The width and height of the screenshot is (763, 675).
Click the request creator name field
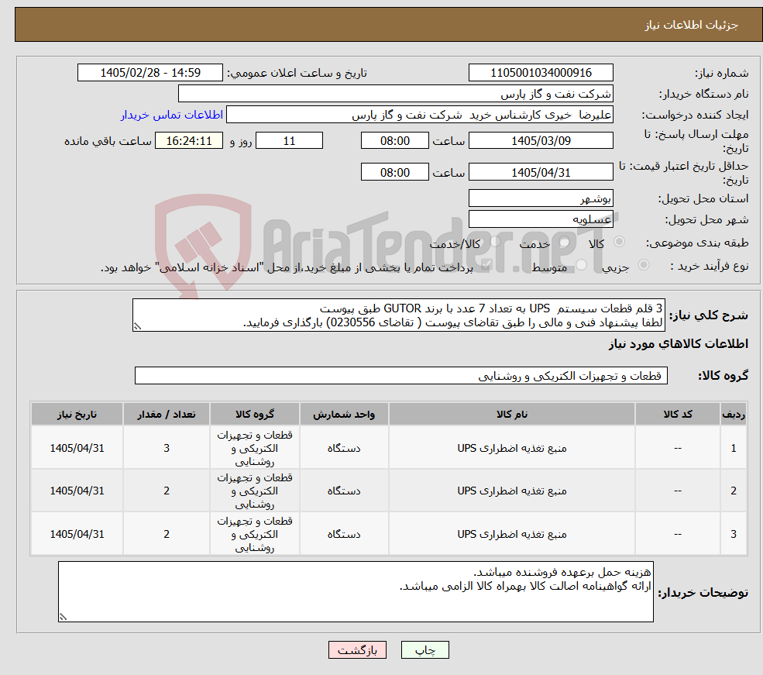coord(419,115)
